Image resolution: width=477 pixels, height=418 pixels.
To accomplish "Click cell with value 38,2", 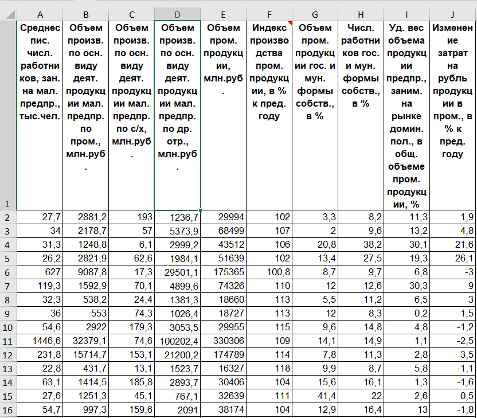I will [x=361, y=245].
